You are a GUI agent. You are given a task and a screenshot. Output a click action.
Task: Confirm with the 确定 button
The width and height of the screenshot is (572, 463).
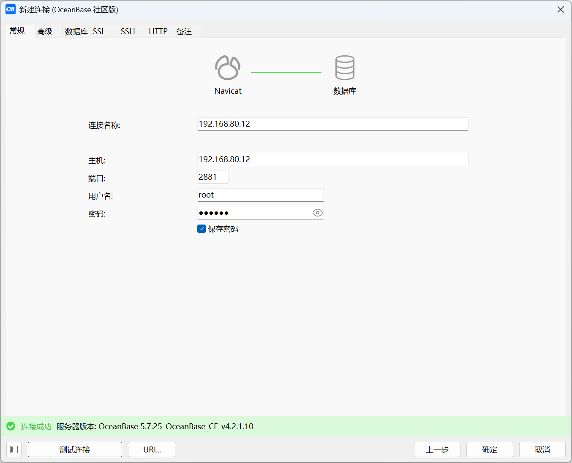tap(490, 449)
